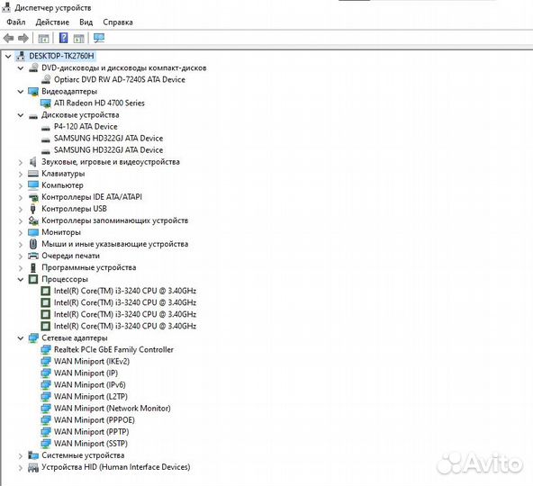Click the Видеоадаптеры category icon
This screenshot has width=533, height=486.
point(33,92)
